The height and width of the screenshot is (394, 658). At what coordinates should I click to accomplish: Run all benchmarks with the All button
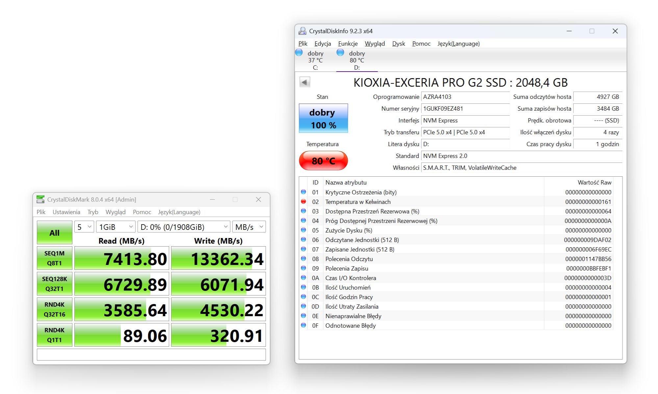click(55, 232)
